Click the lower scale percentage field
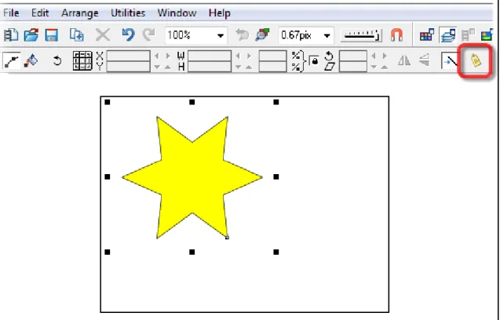Image resolution: width=500 pixels, height=320 pixels. 272,67
